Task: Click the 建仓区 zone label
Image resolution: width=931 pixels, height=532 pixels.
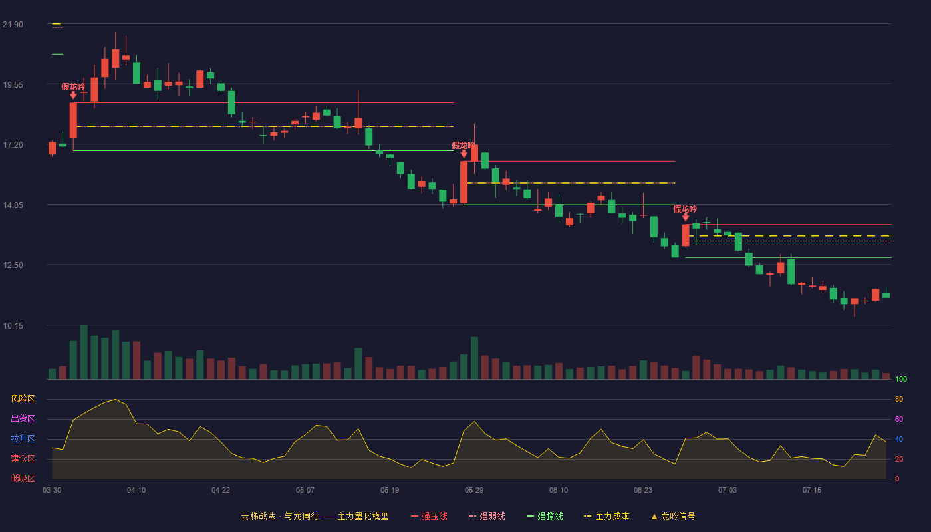Action: 23,459
